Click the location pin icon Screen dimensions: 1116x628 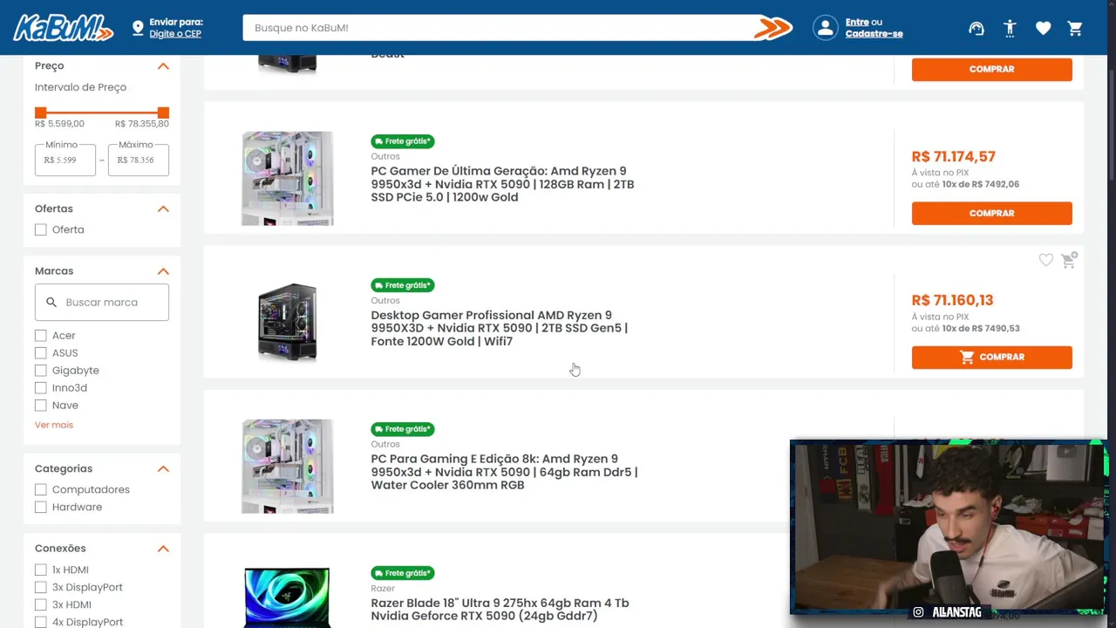coord(138,28)
